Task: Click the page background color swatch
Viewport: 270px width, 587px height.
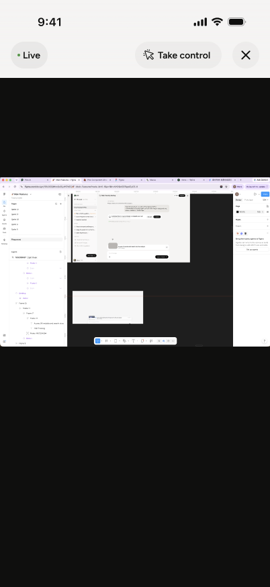Action: (237, 212)
